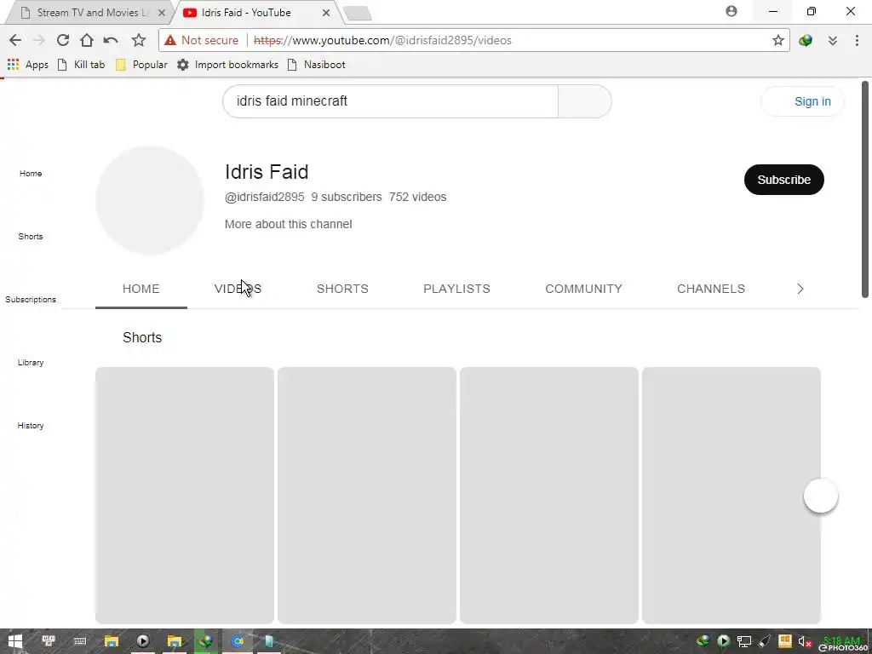Click the page vertical scrollbar
The height and width of the screenshot is (654, 872).
(x=865, y=189)
